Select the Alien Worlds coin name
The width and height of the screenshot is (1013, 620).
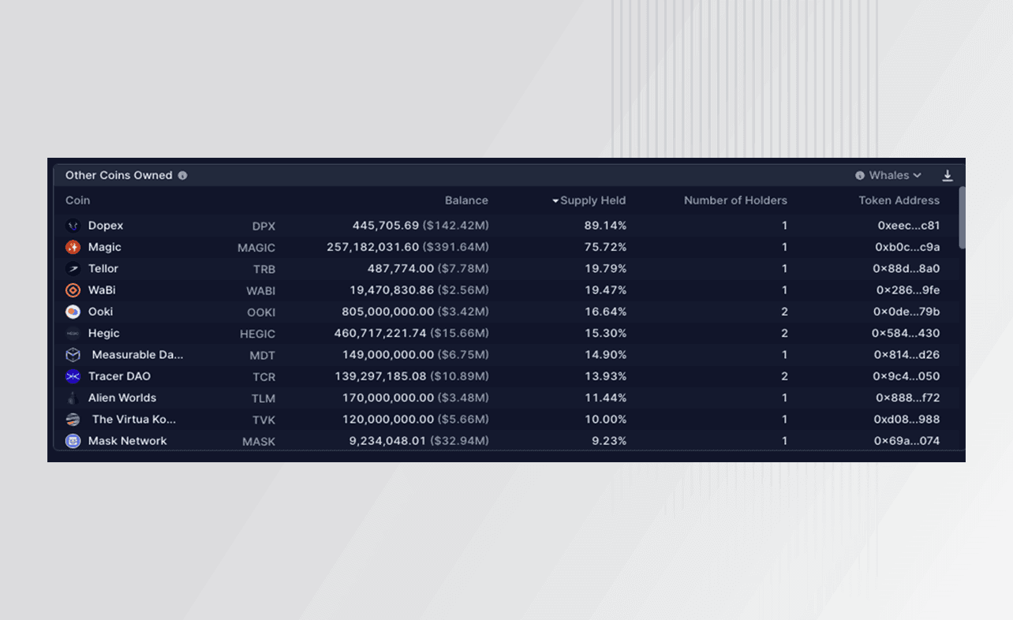pyautogui.click(x=122, y=398)
